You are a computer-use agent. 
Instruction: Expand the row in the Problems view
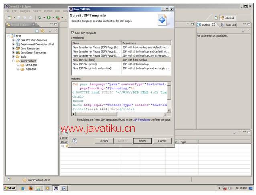[63, 146]
